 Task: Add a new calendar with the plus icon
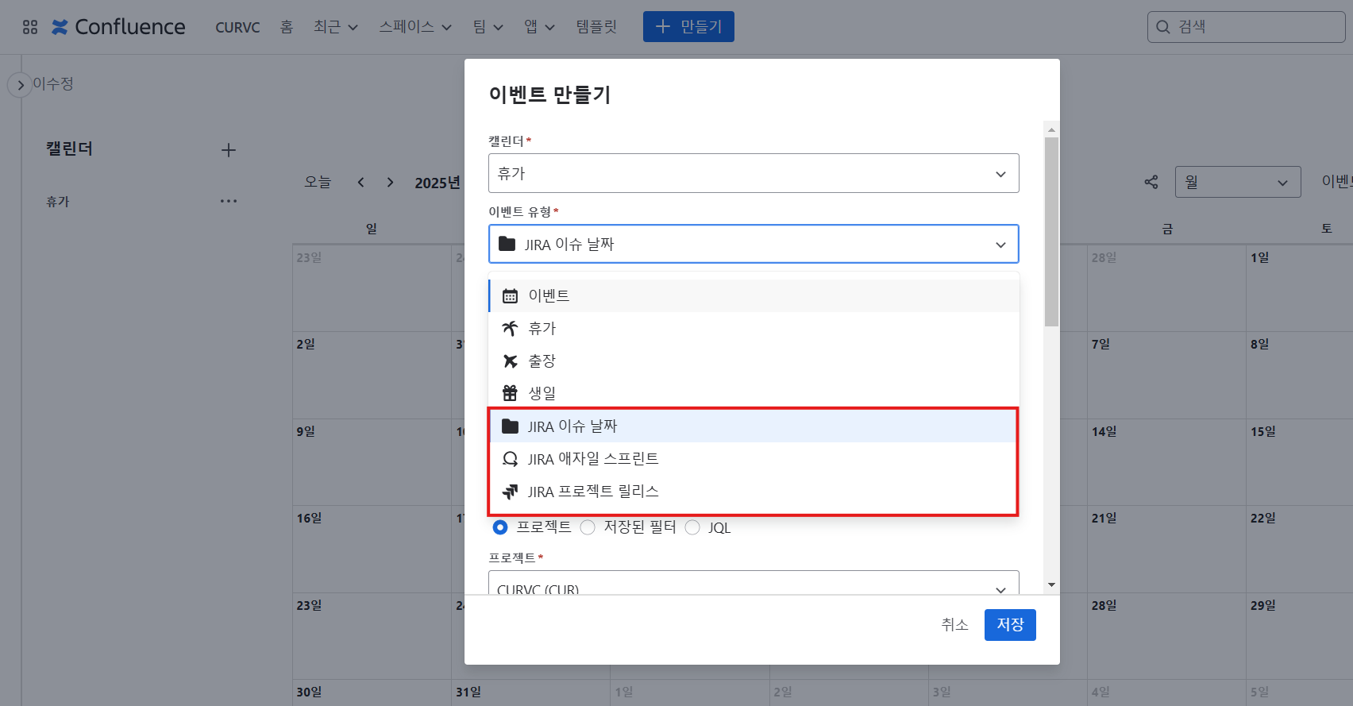tap(229, 150)
